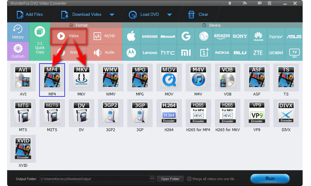Choose the VOB format

click(228, 77)
